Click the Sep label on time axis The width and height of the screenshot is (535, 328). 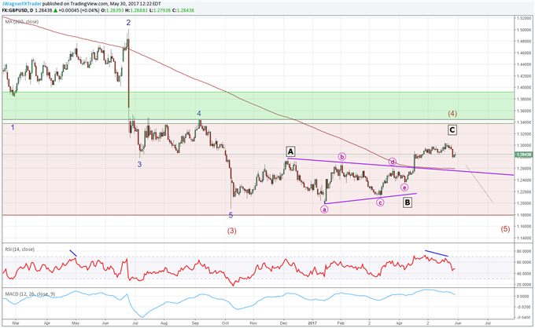coord(195,323)
